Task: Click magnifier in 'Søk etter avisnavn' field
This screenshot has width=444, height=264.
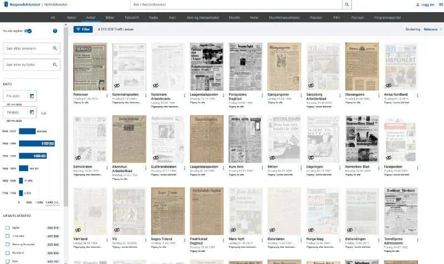Action: click(x=55, y=48)
